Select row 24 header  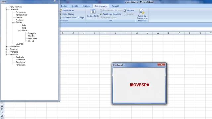coord(2,113)
